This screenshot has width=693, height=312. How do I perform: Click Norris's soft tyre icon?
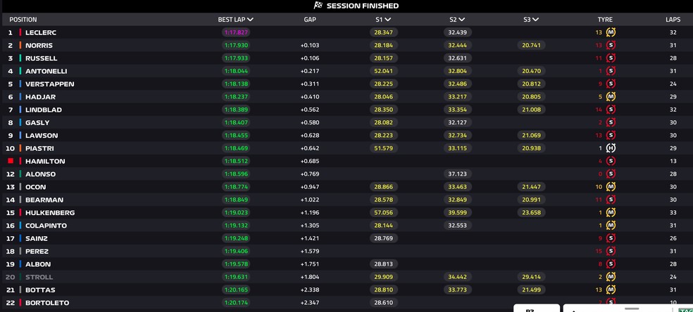pos(611,45)
